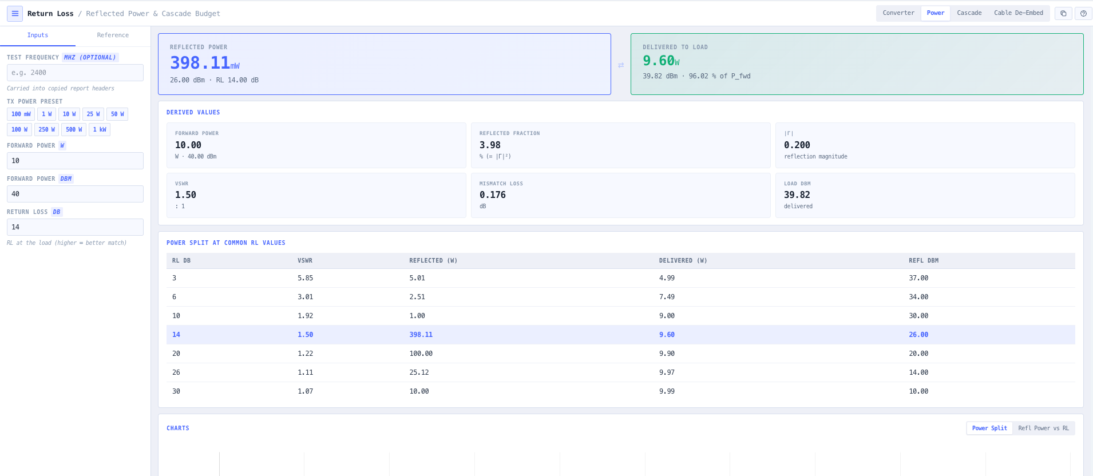Image resolution: width=1093 pixels, height=476 pixels.
Task: Click refl dBm value 37.00
Action: [x=918, y=278]
